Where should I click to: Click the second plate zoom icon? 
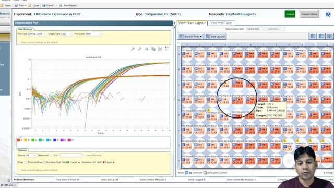point(321,37)
